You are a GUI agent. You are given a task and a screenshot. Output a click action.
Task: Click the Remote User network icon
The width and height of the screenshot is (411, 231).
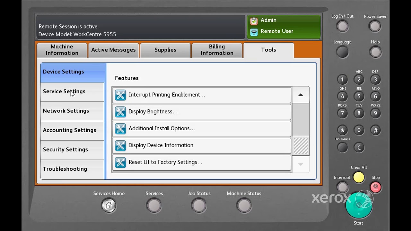point(254,32)
